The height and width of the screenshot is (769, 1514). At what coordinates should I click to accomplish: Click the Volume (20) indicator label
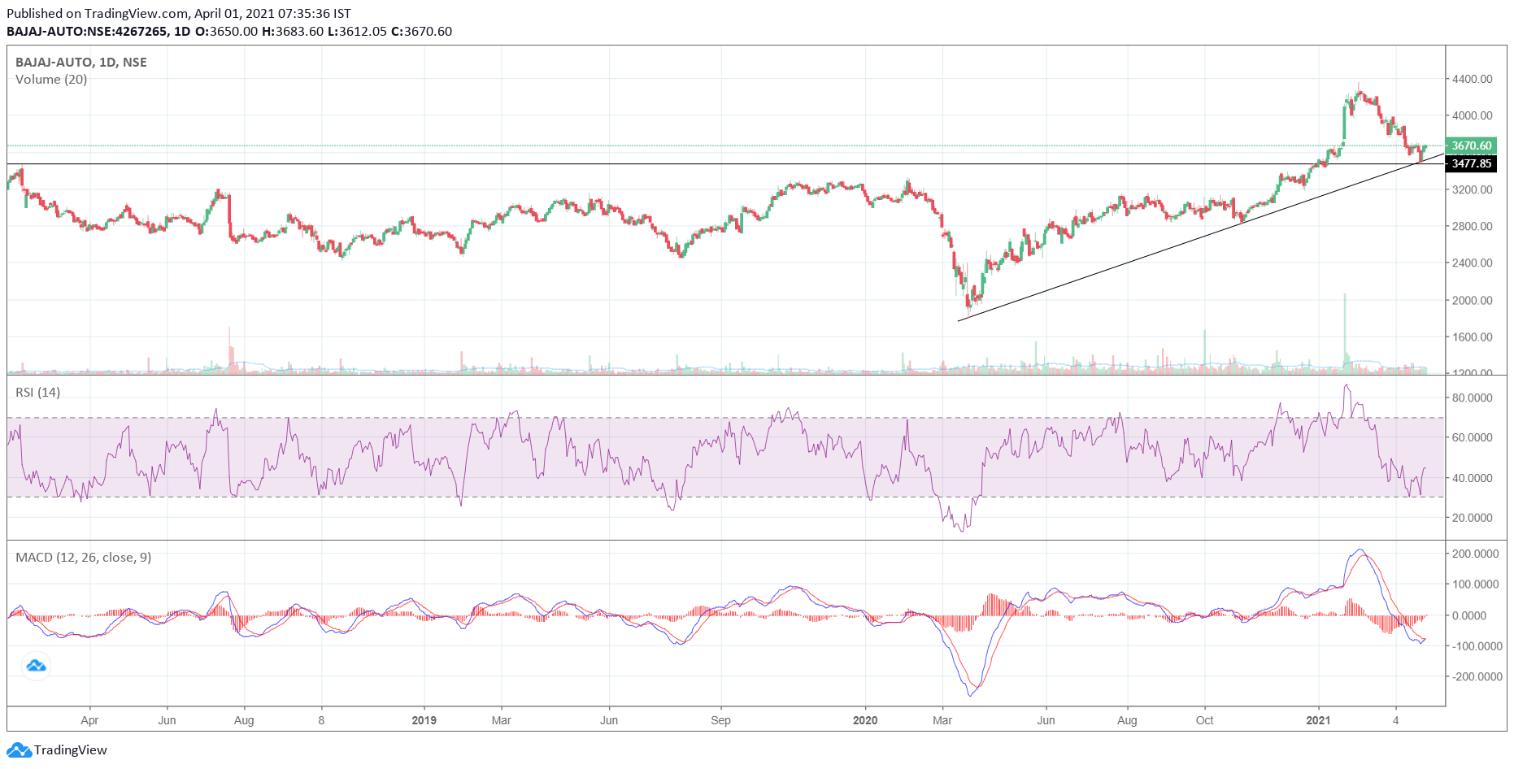pos(51,80)
